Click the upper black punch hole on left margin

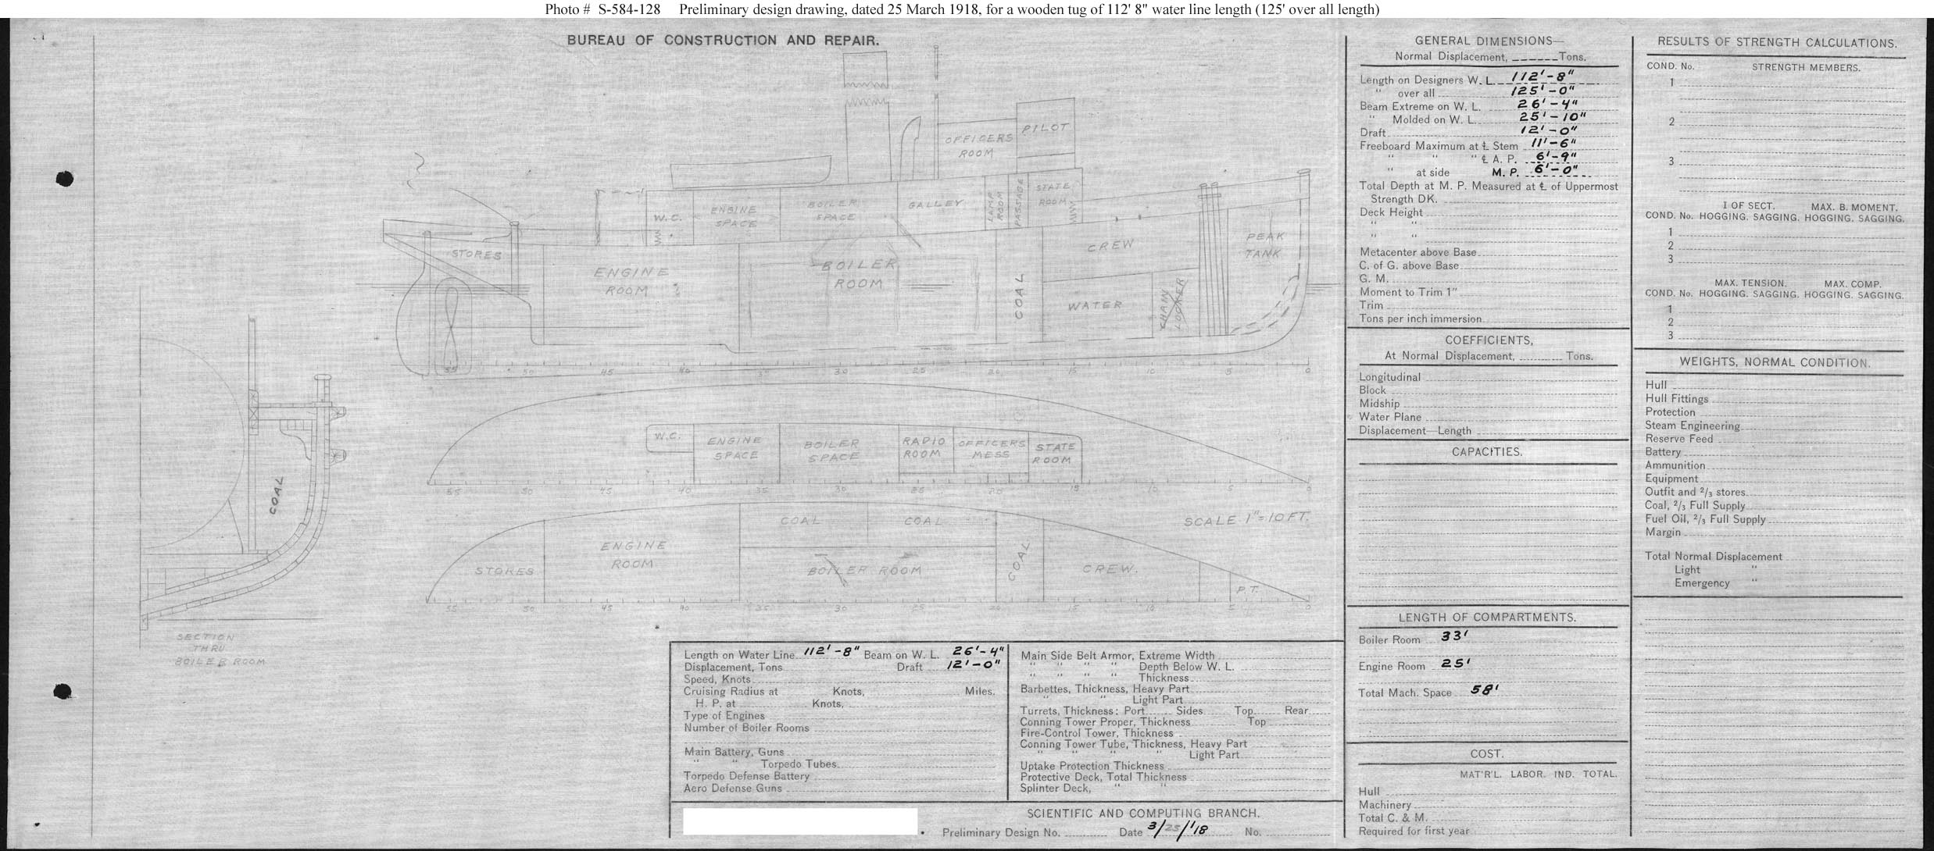click(x=66, y=180)
